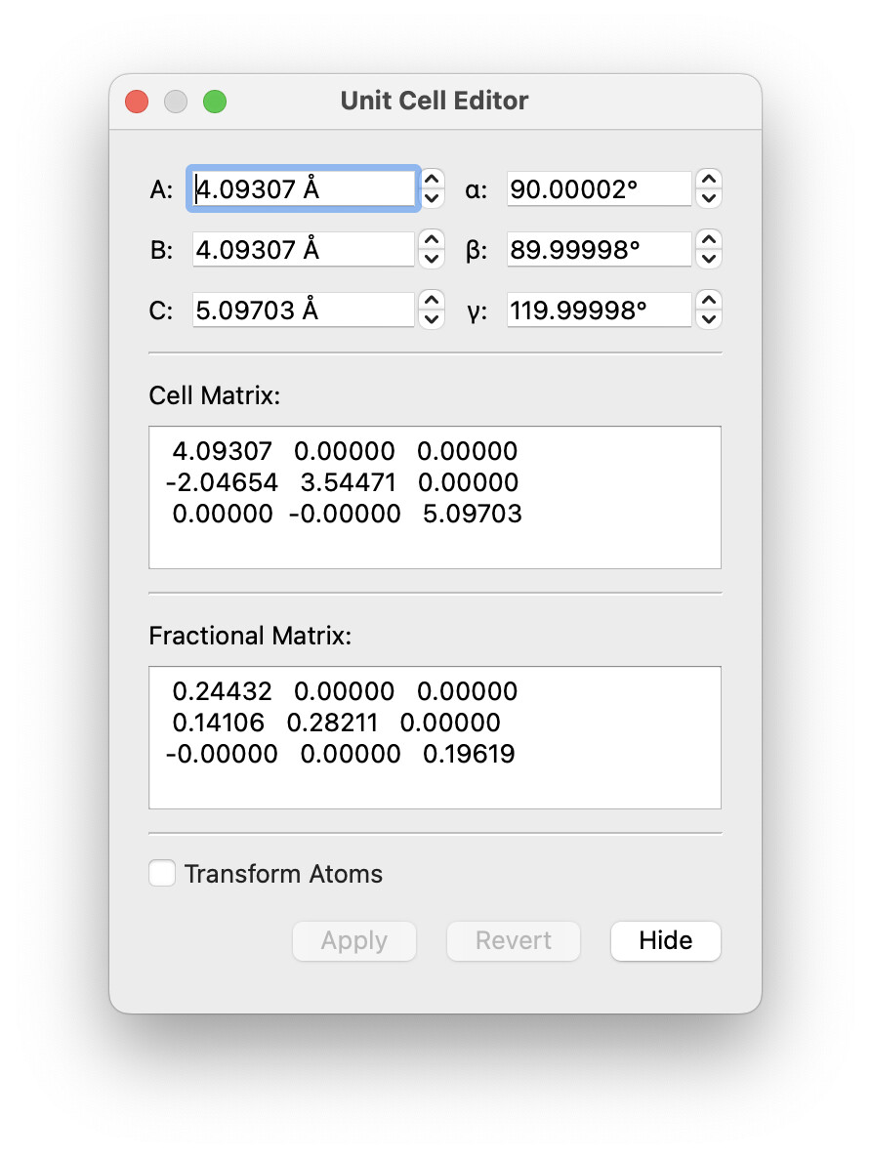Decrease the beta angle stepper
This screenshot has height=1158, width=871.
pyautogui.click(x=709, y=259)
